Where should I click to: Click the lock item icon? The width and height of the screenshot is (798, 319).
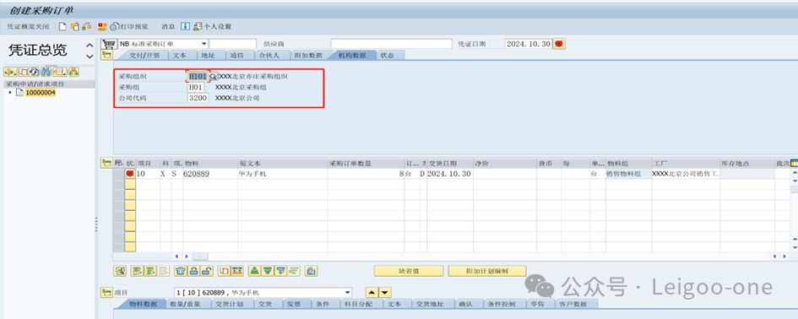(193, 271)
